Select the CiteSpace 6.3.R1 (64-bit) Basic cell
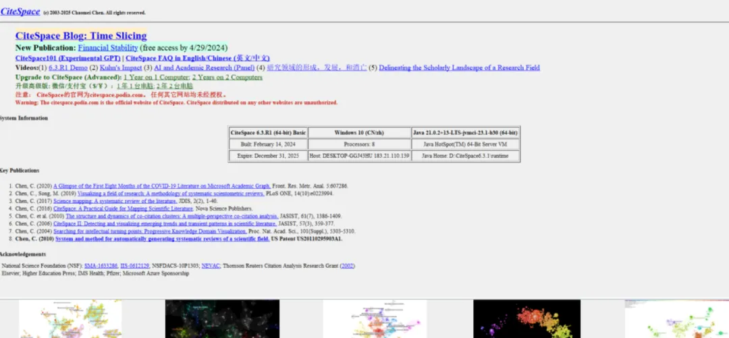 tap(268, 132)
